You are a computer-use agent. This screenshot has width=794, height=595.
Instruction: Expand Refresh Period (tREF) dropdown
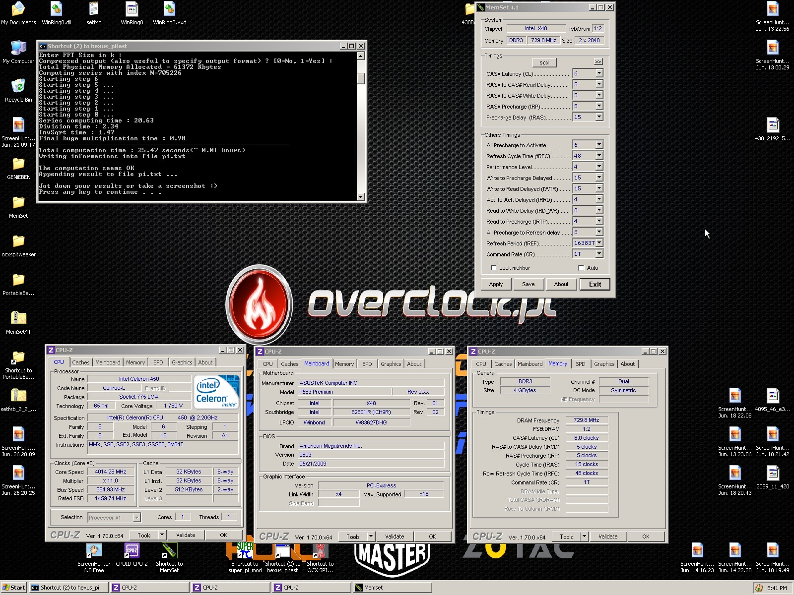tap(599, 243)
